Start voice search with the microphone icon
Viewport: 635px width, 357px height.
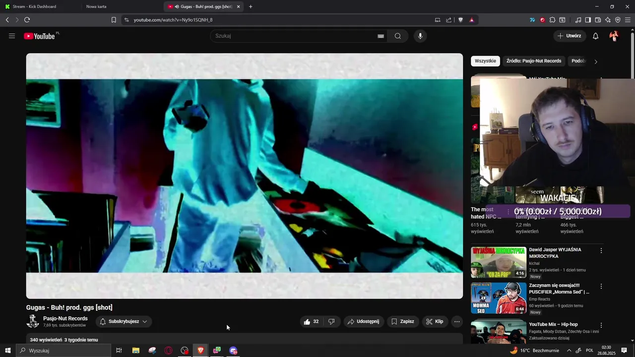point(420,36)
